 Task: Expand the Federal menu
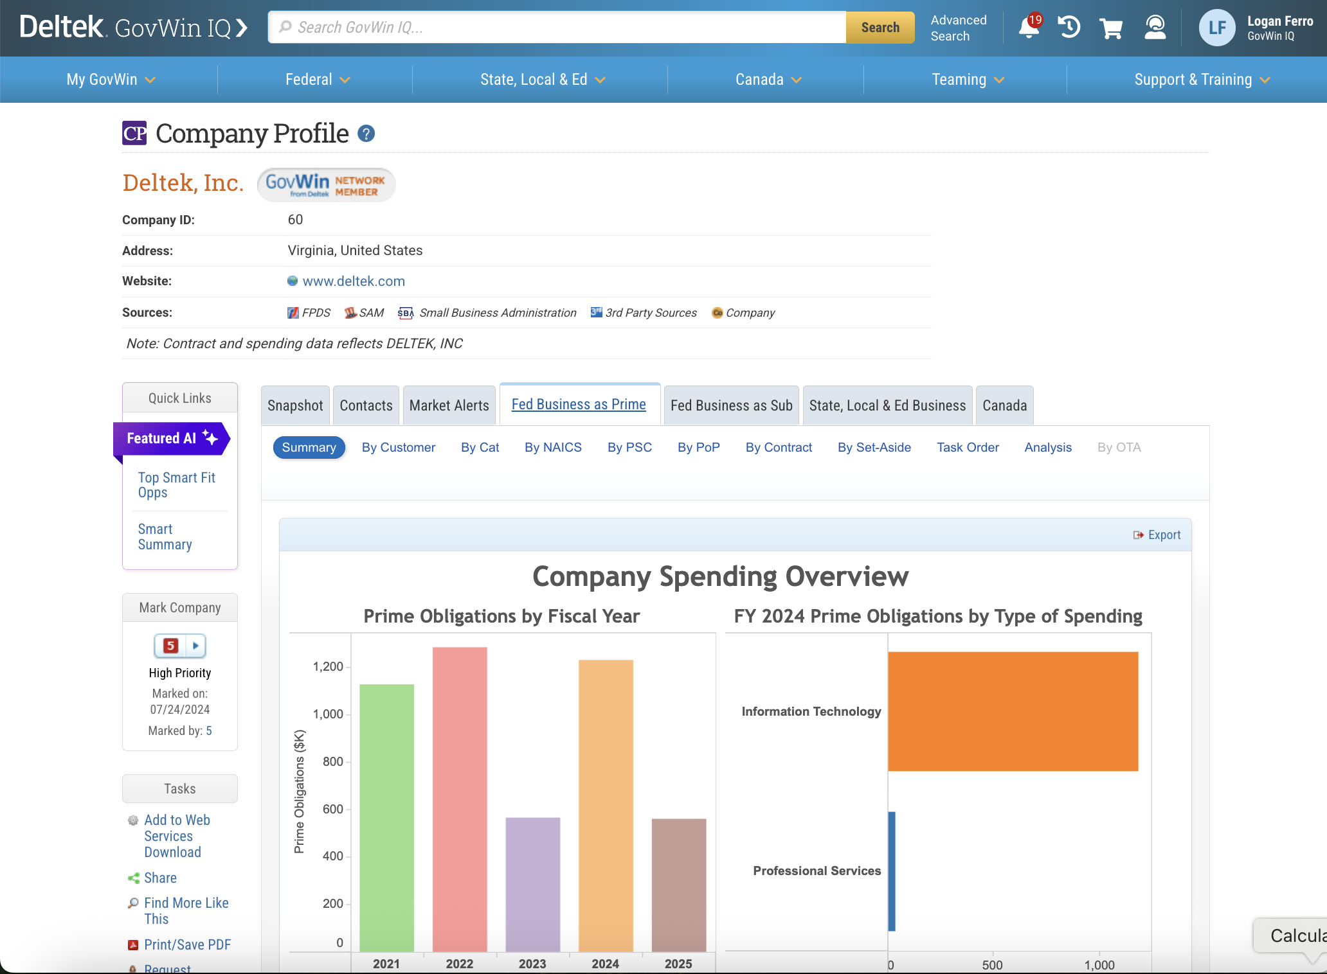318,80
